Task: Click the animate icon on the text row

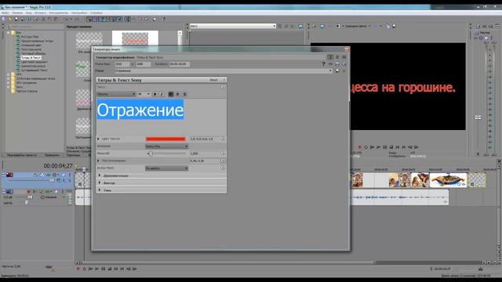Action: coord(223,87)
